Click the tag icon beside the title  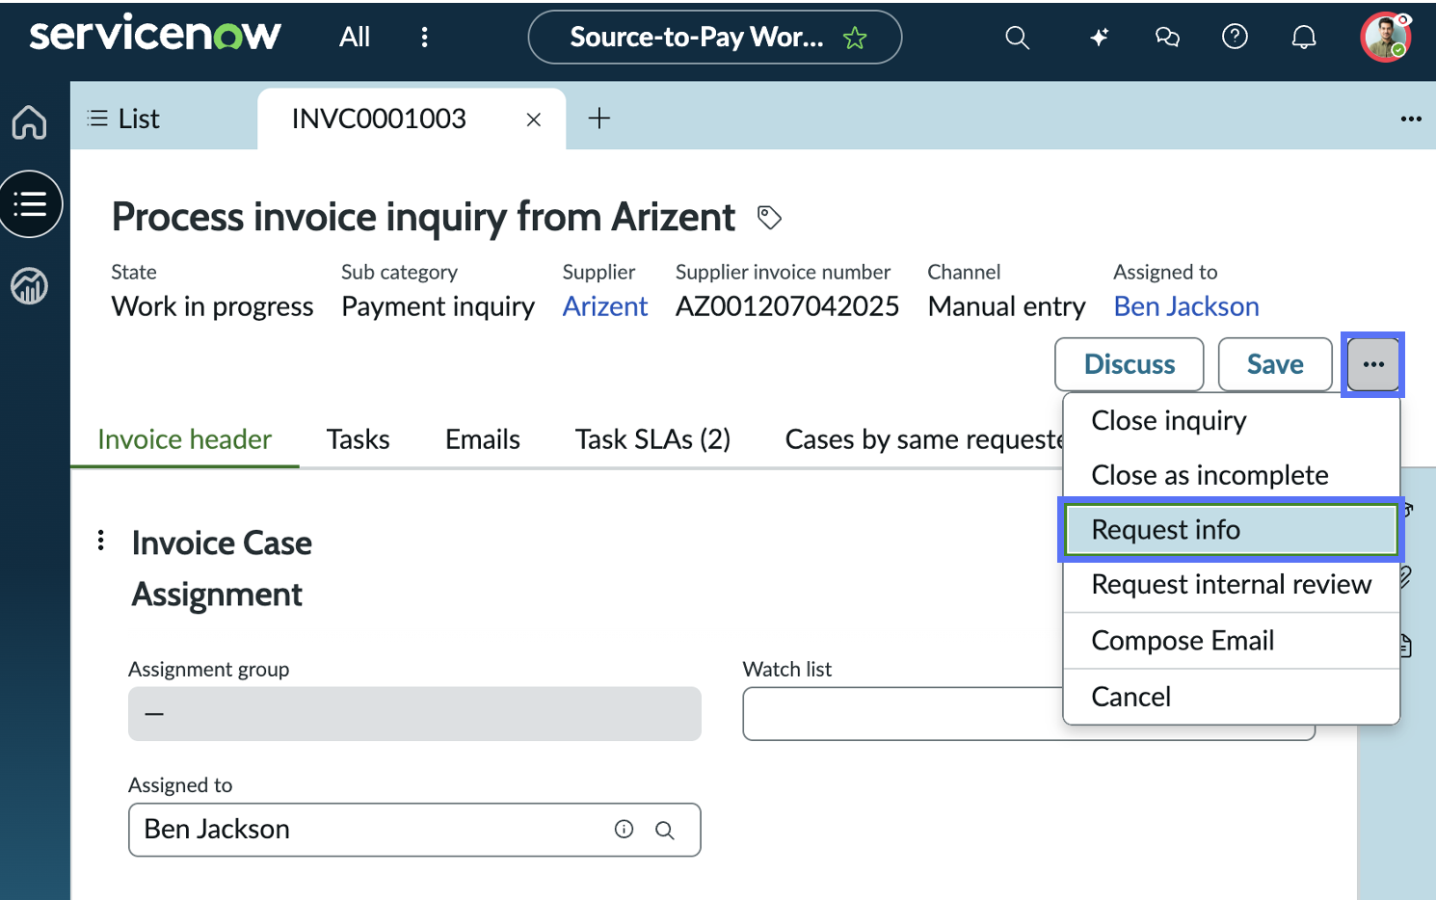769,218
